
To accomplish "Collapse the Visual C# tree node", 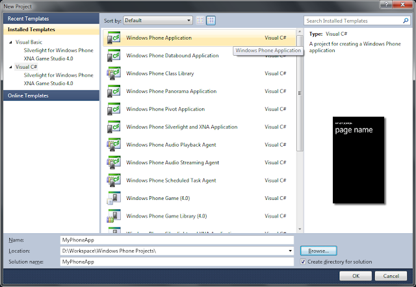I will click(10, 67).
